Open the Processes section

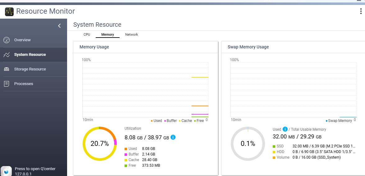pos(24,84)
